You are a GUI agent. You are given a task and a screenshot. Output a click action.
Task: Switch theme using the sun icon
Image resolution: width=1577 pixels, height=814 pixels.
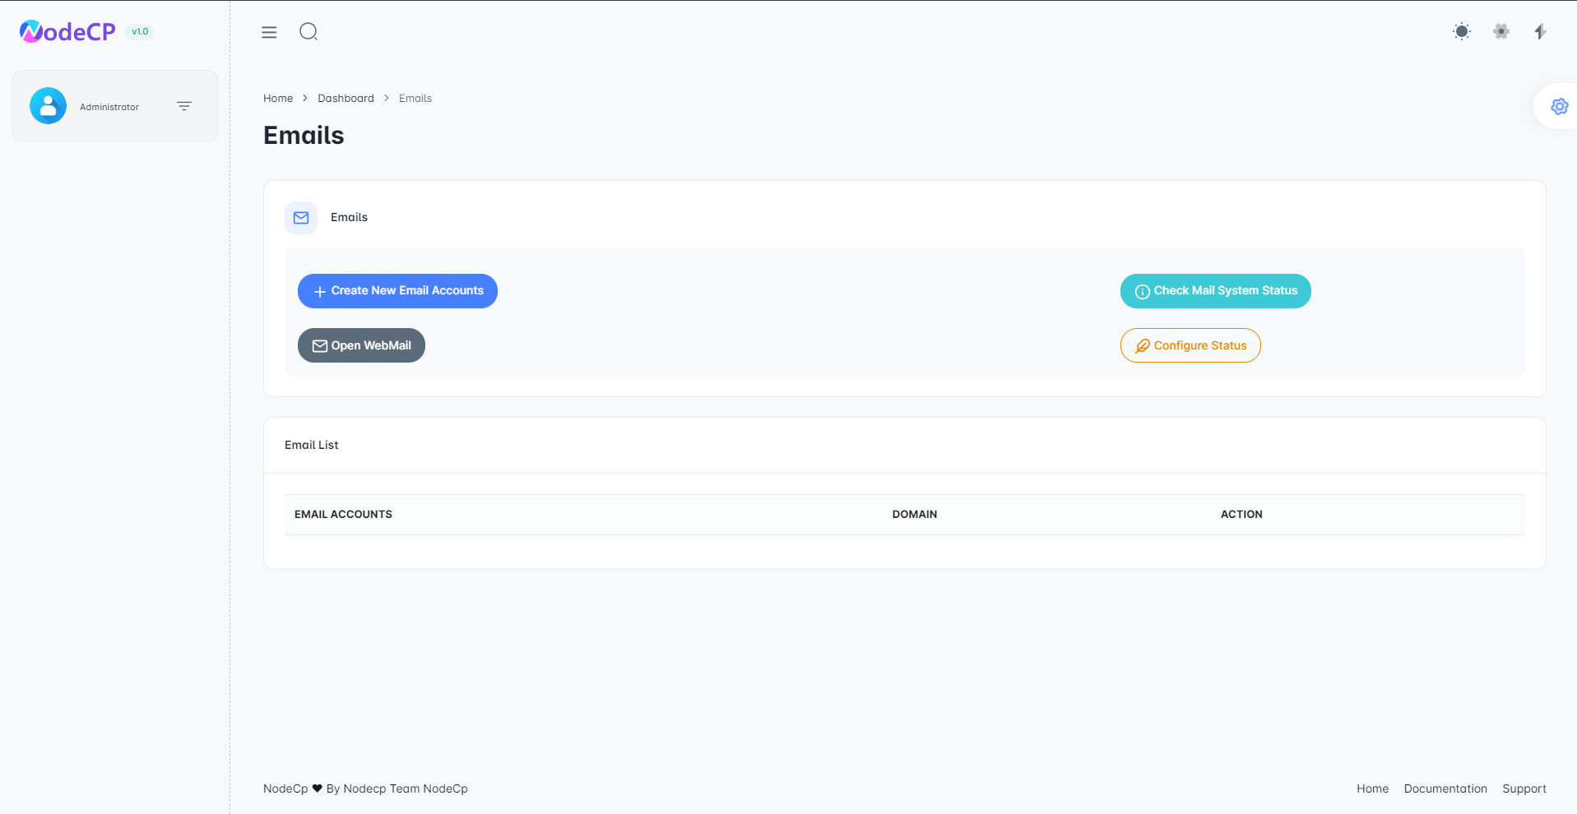point(1461,32)
